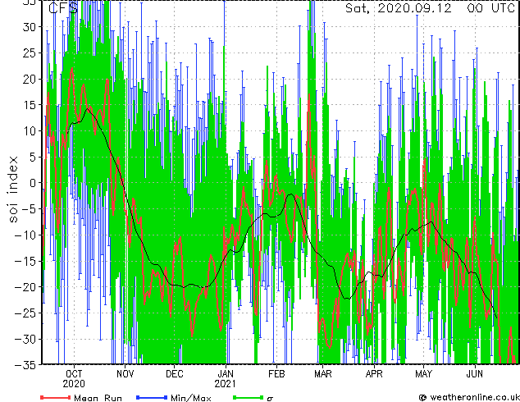This screenshot has height=402, width=520.
Task: Click the y-axis value 5
Action: (x=33, y=157)
